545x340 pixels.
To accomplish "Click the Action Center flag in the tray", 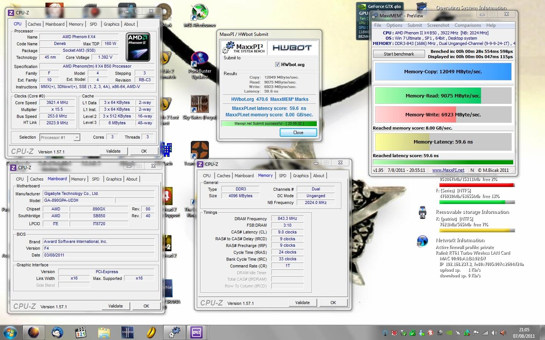I will [476, 333].
